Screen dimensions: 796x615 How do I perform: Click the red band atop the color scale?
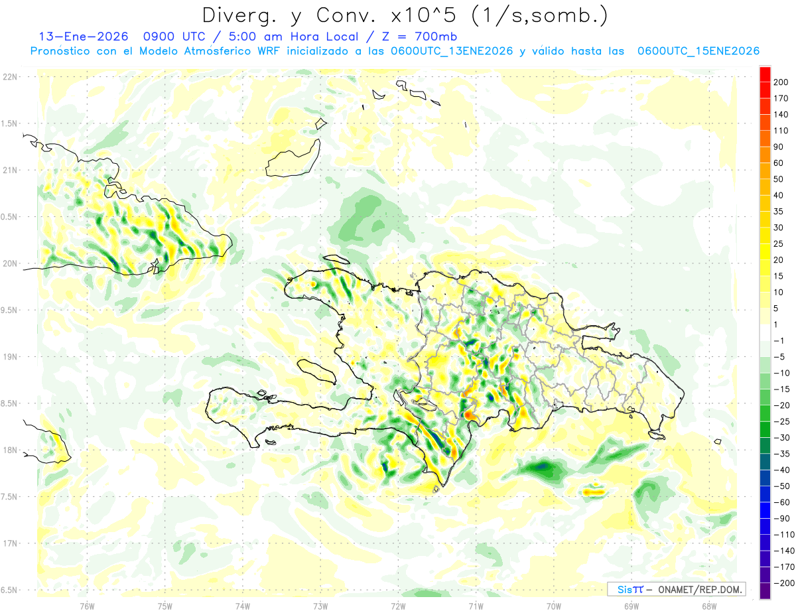(x=765, y=74)
